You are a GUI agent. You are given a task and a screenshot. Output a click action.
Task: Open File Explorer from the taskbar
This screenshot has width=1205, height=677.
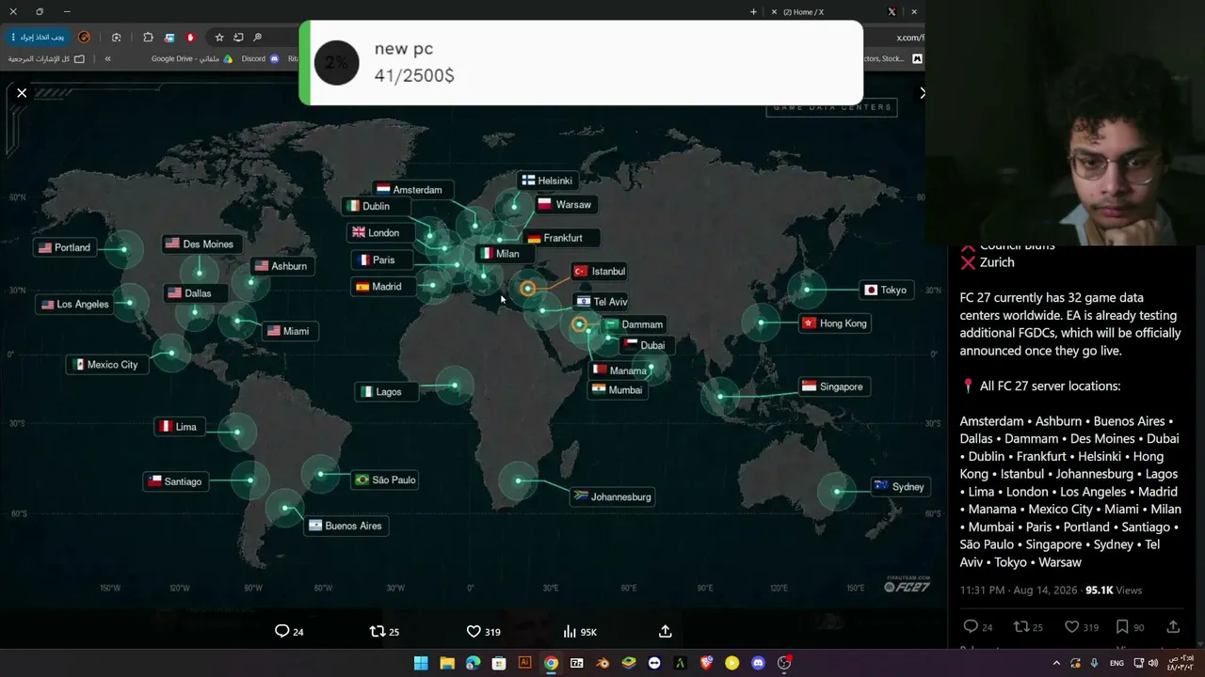[447, 663]
